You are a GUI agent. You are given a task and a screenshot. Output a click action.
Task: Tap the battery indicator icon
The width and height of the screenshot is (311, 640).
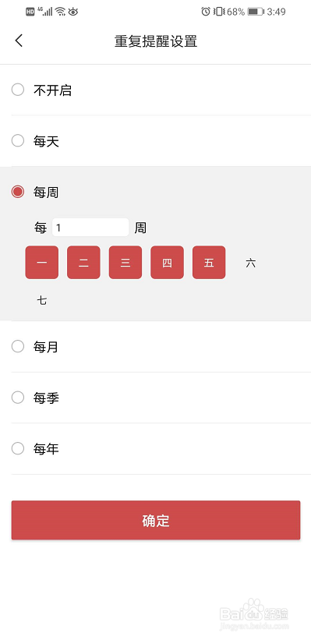[256, 12]
